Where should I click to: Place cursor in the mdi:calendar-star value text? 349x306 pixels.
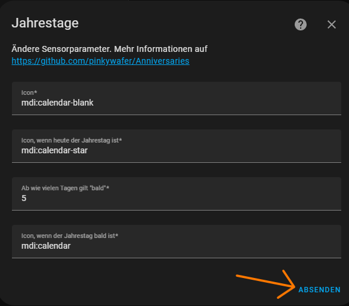point(54,150)
